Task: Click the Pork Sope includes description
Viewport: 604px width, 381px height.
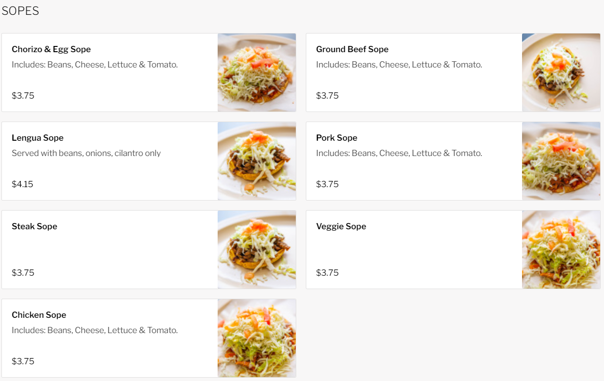Action: 399,153
